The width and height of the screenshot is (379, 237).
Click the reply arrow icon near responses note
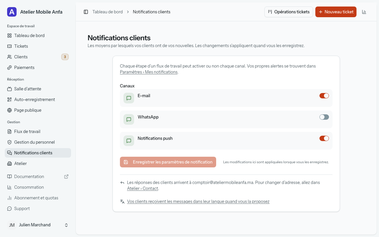[x=122, y=182]
